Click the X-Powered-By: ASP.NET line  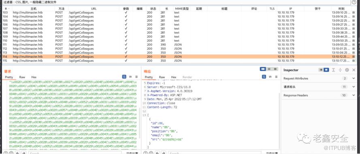click(x=165, y=95)
